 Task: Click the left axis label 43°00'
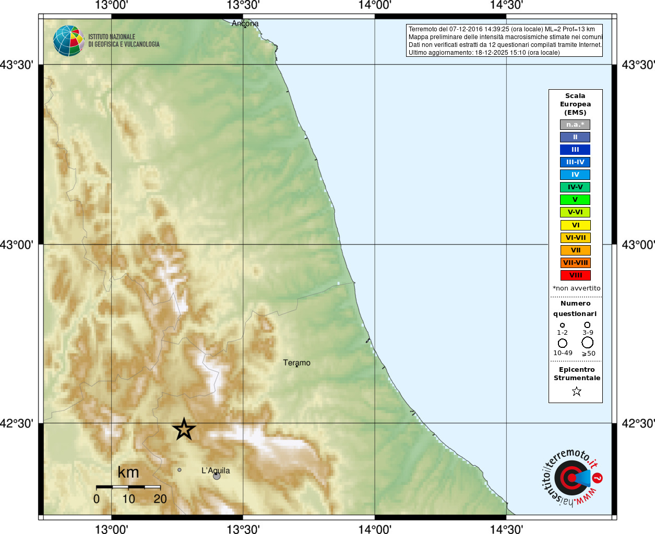tap(16, 245)
